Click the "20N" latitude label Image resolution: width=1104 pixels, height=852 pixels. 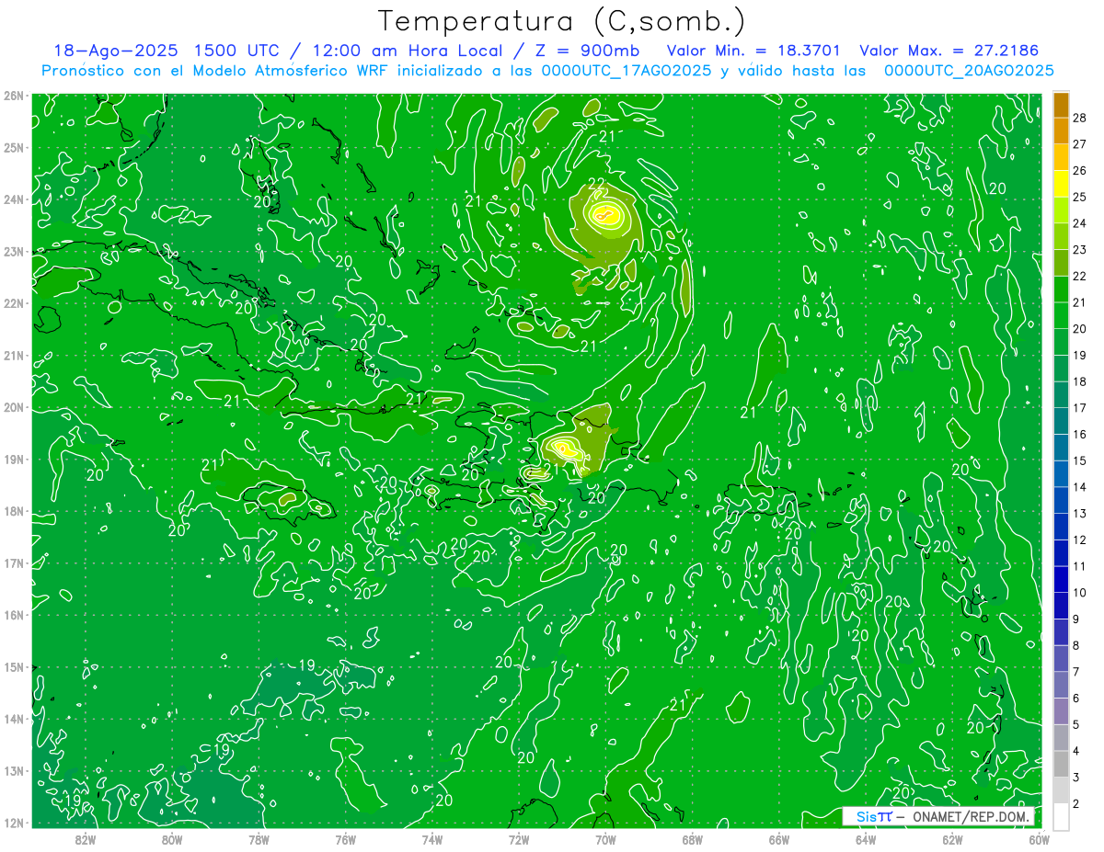point(15,407)
